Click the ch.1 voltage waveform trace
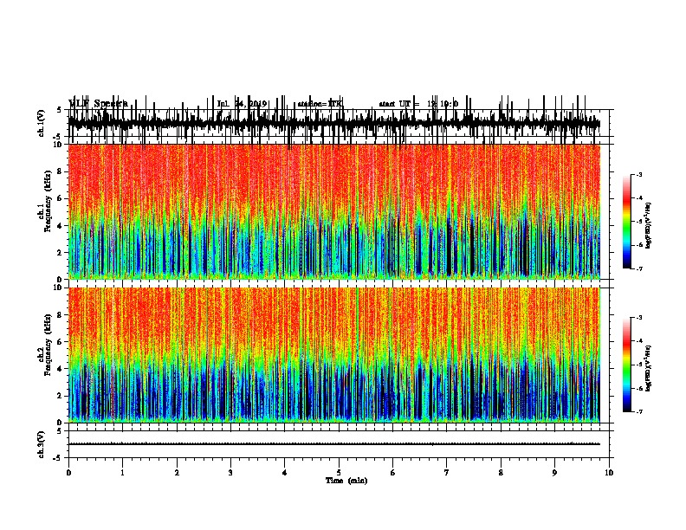This screenshot has height=530, width=686. pyautogui.click(x=333, y=123)
